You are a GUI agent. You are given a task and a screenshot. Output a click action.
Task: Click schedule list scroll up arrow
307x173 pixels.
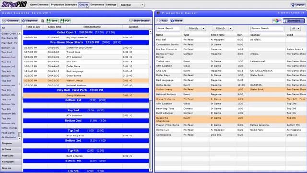150,32
